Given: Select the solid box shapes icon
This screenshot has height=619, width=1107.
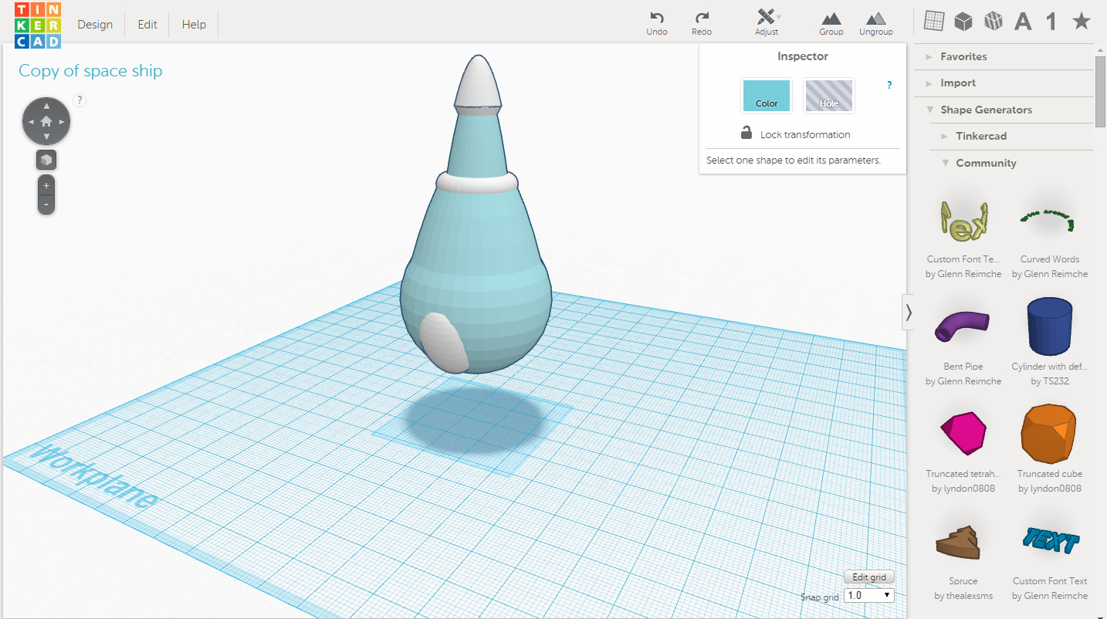Looking at the screenshot, I should pos(963,22).
